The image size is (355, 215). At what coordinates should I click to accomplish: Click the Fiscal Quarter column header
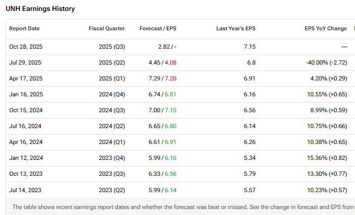107,29
